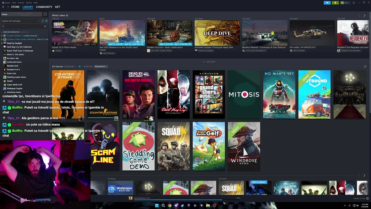Show hidden system tray icons chevron
The image size is (371, 209).
click(x=345, y=206)
